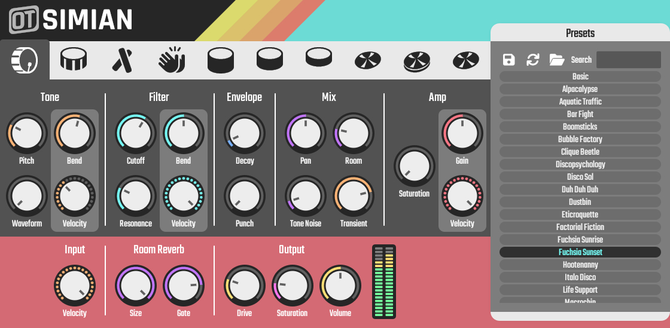Select the medium-height tom drum tab
Viewport: 670px width, 328px height.
click(x=270, y=59)
